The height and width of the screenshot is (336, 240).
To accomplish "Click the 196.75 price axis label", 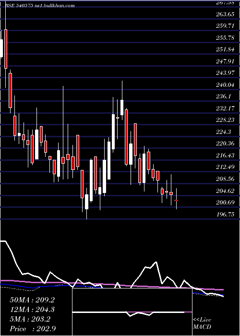I will [225, 214].
